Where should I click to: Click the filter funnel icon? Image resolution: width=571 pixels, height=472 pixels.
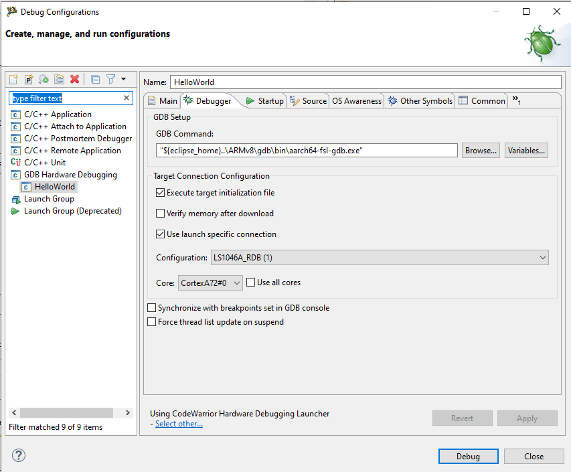click(x=111, y=79)
